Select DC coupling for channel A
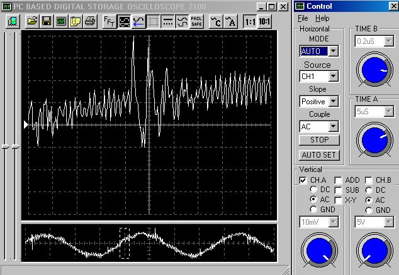Viewport: 399px width, 275px height. pyautogui.click(x=313, y=190)
